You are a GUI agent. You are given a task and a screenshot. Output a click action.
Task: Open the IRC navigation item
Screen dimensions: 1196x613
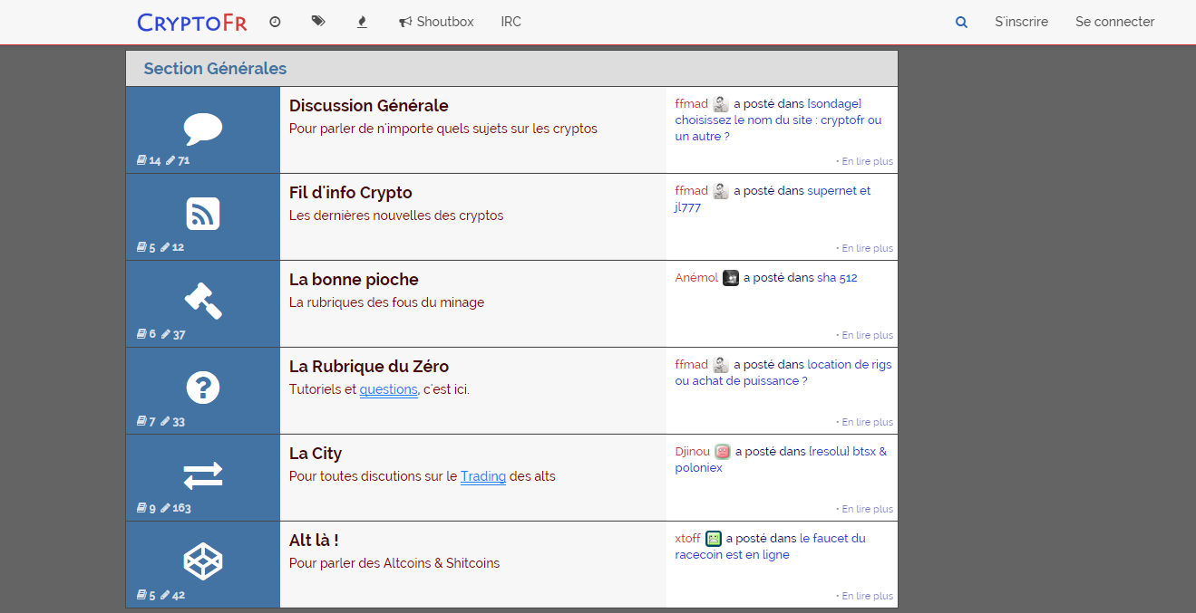coord(510,22)
